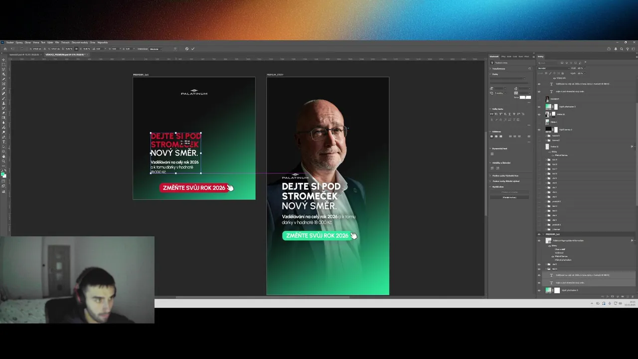
Task: Select the Path Selection tool
Action: (3, 147)
